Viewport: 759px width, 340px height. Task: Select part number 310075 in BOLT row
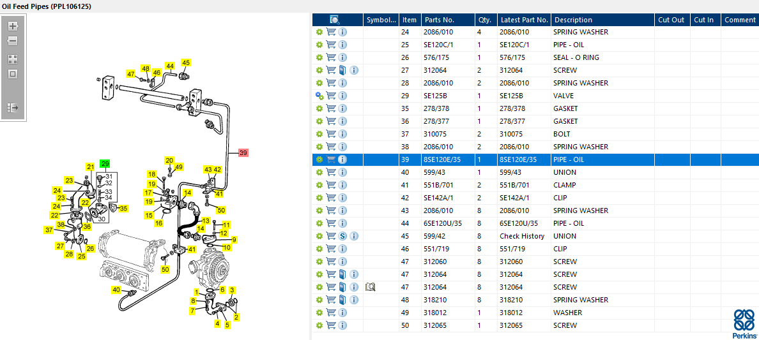click(x=436, y=134)
